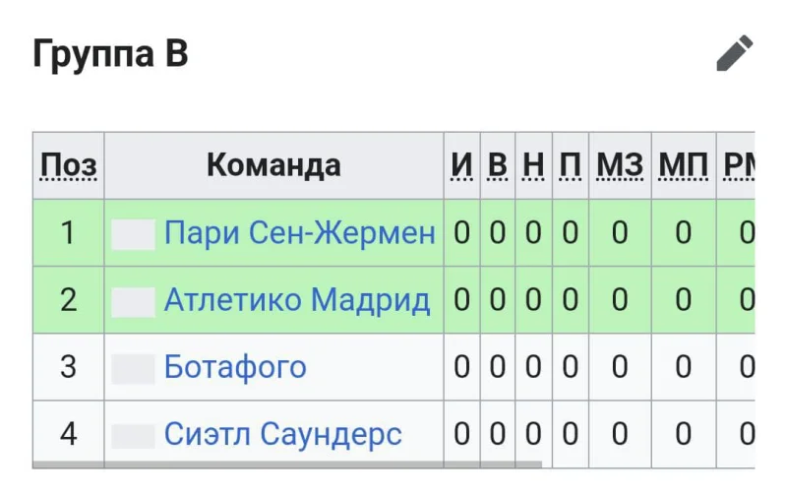Open the Пари Сен-Жермен team link
787x496 pixels.
tap(299, 233)
